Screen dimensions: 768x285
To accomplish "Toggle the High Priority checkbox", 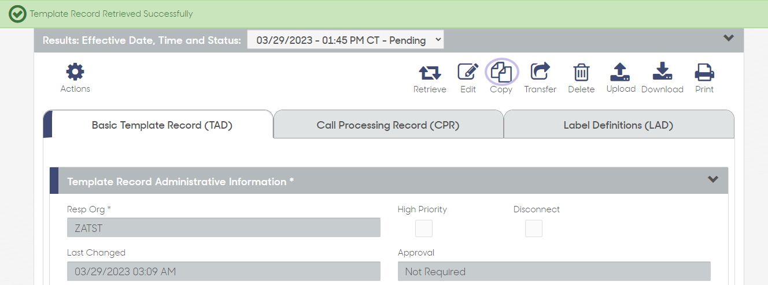I will pyautogui.click(x=424, y=228).
